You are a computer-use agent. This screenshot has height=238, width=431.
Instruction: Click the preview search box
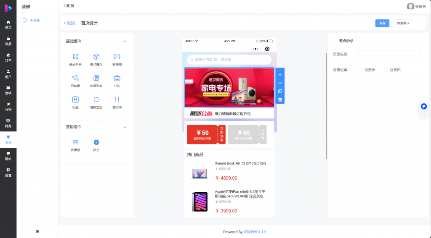pos(229,60)
